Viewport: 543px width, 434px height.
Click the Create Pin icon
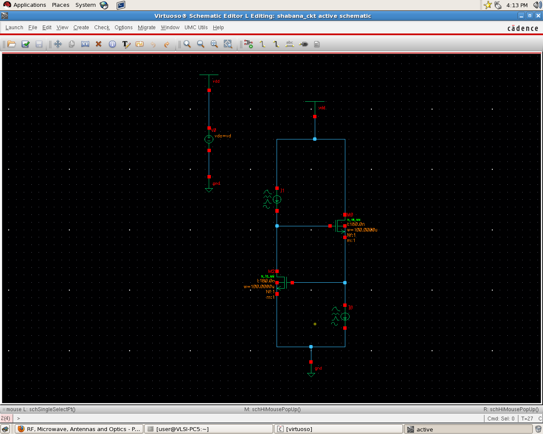(304, 44)
